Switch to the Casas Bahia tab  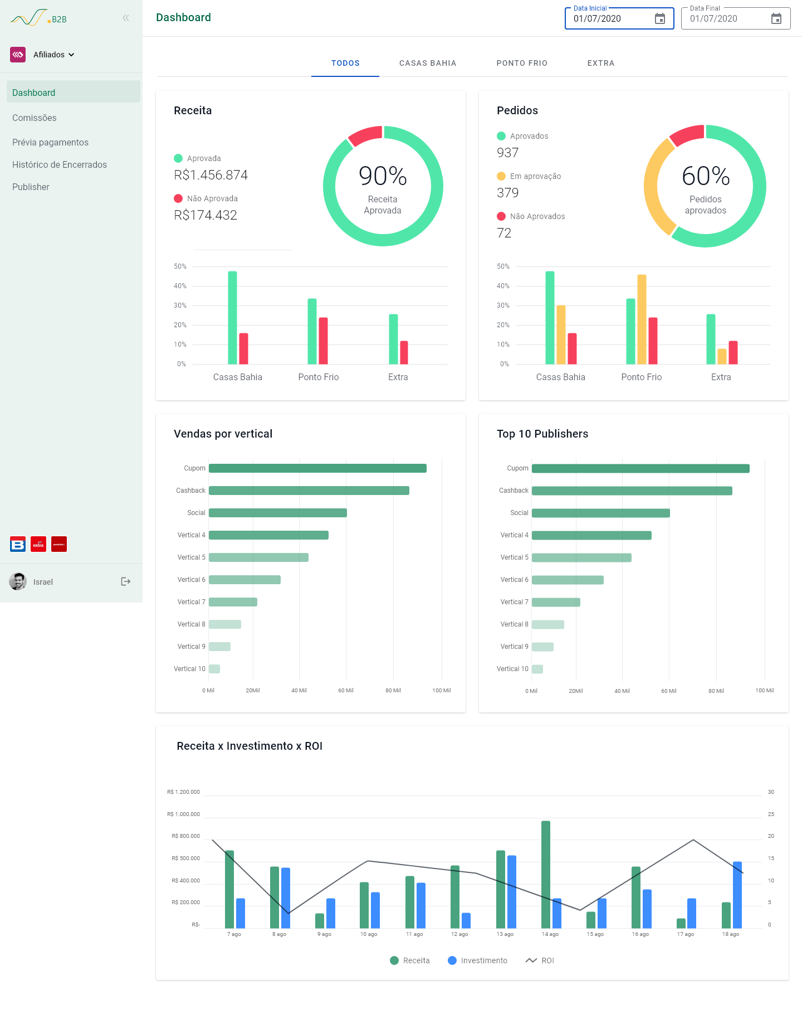(428, 63)
